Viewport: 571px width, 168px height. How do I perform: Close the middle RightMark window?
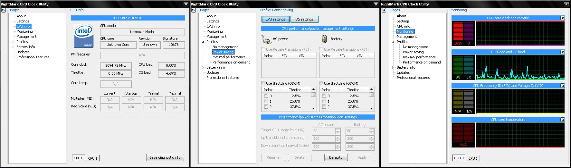pos(376,4)
